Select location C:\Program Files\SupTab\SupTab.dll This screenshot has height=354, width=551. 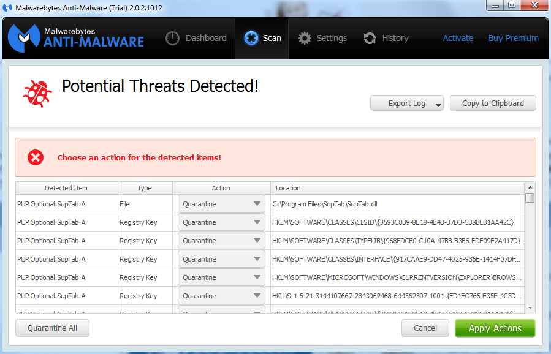325,204
